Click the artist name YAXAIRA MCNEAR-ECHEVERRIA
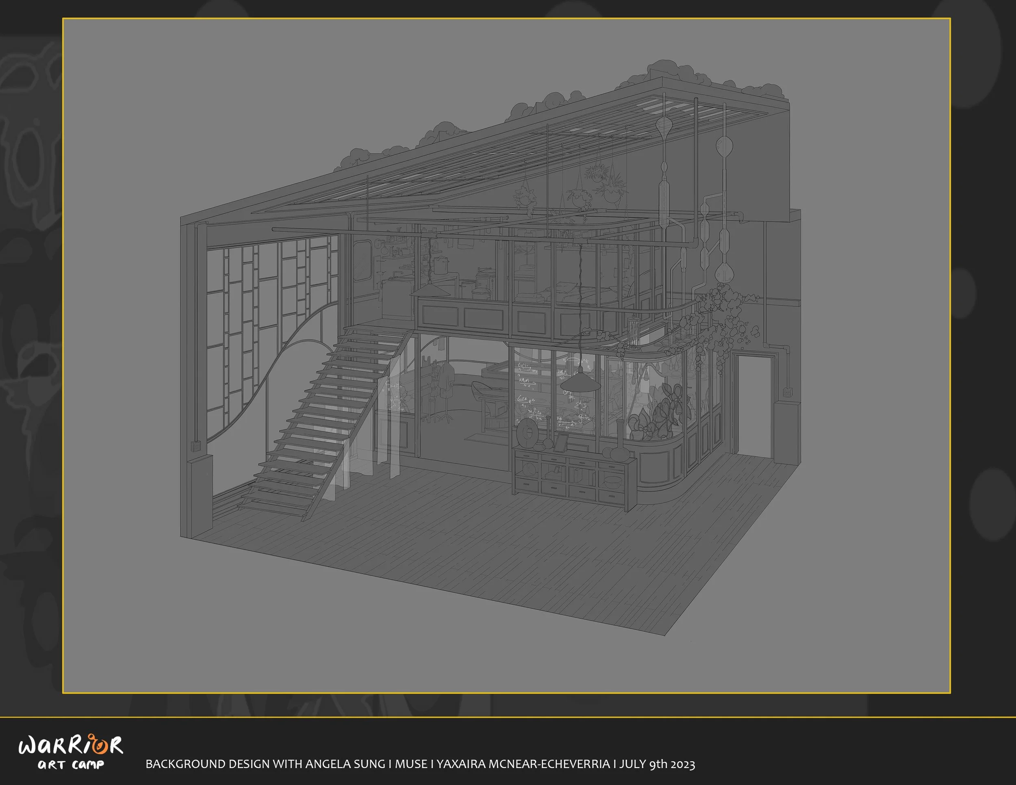 523,764
